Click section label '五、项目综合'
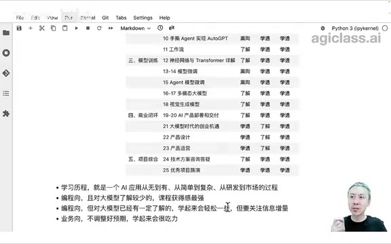 (143, 159)
